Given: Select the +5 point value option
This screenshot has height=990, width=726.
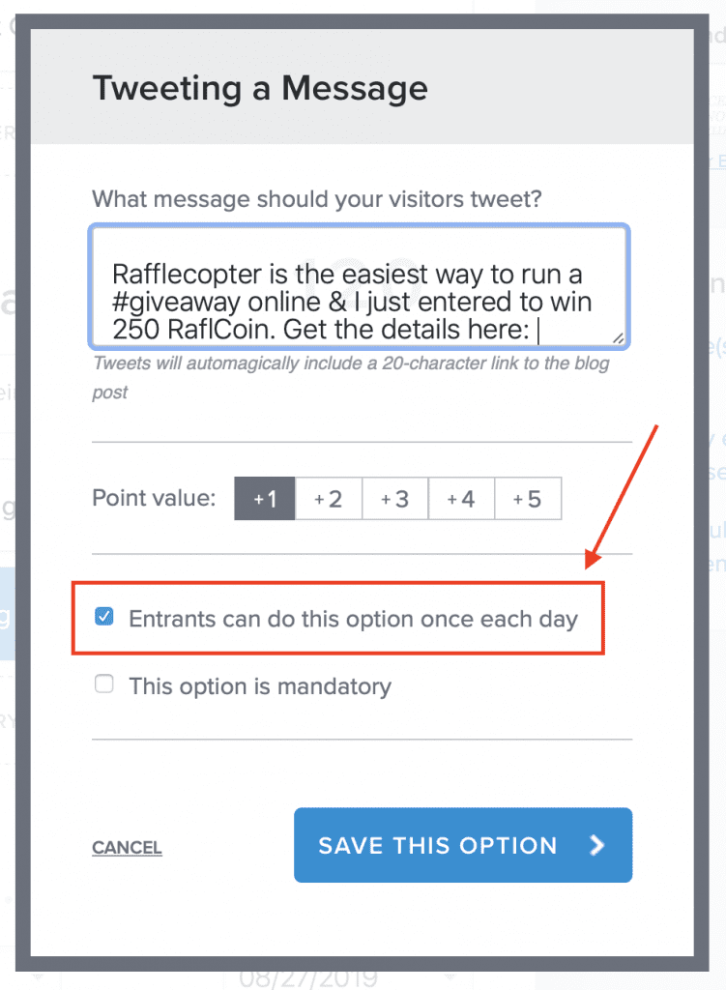Looking at the screenshot, I should click(527, 498).
